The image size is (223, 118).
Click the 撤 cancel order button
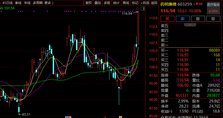click(x=198, y=19)
